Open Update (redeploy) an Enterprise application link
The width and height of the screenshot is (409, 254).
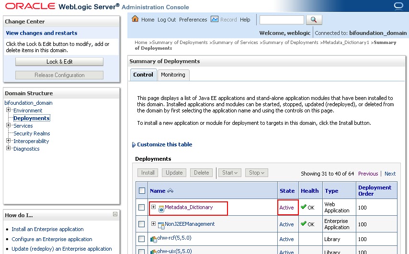coord(62,249)
